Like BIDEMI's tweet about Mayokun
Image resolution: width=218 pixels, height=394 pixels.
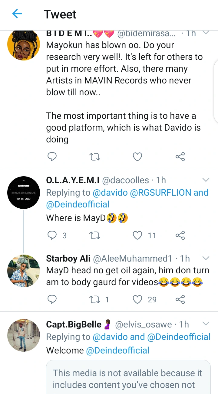(137, 157)
